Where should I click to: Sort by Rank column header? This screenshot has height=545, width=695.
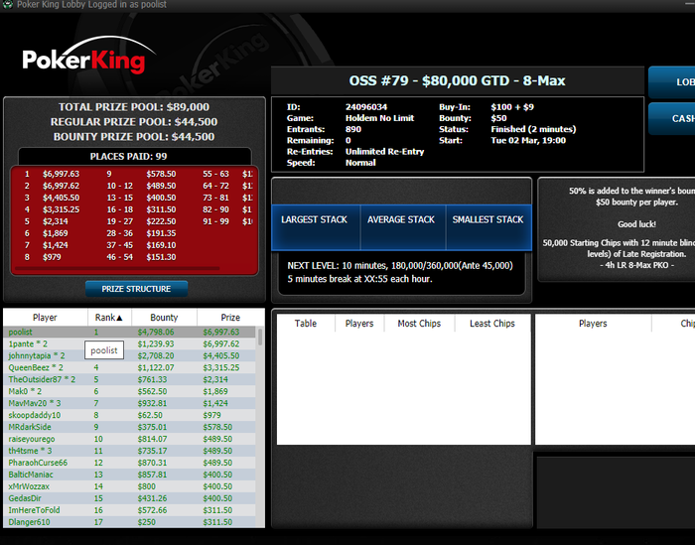(x=109, y=318)
